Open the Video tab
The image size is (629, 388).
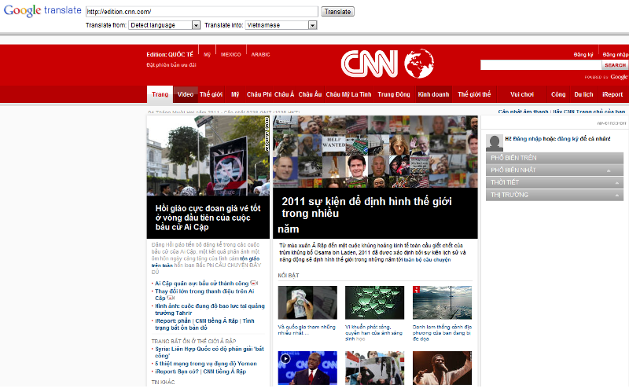click(186, 94)
